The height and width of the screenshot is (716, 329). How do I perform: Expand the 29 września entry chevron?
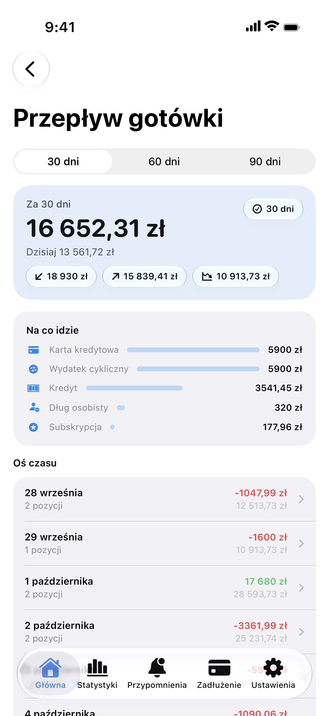coord(301,543)
